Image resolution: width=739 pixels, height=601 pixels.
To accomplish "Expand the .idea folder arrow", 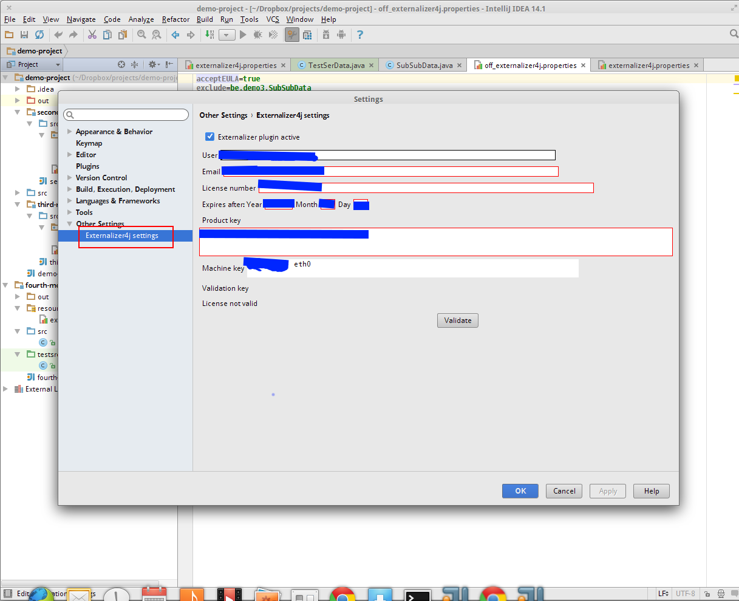I will 18,89.
